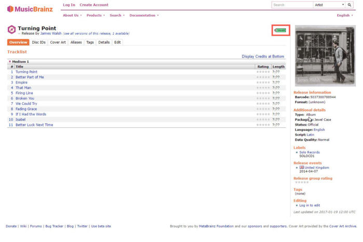Open the track Empire
The height and width of the screenshot is (242, 363).
point(21,83)
